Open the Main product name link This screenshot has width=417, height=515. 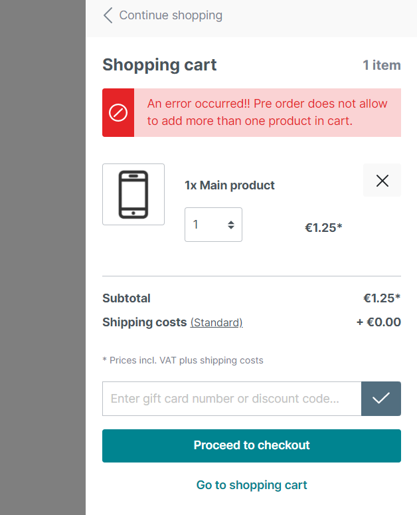coord(230,185)
